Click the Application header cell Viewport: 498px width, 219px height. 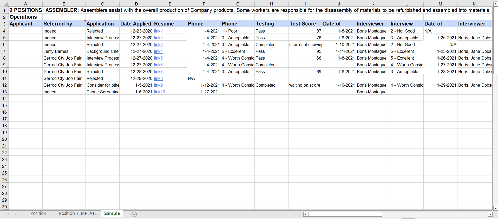point(102,24)
